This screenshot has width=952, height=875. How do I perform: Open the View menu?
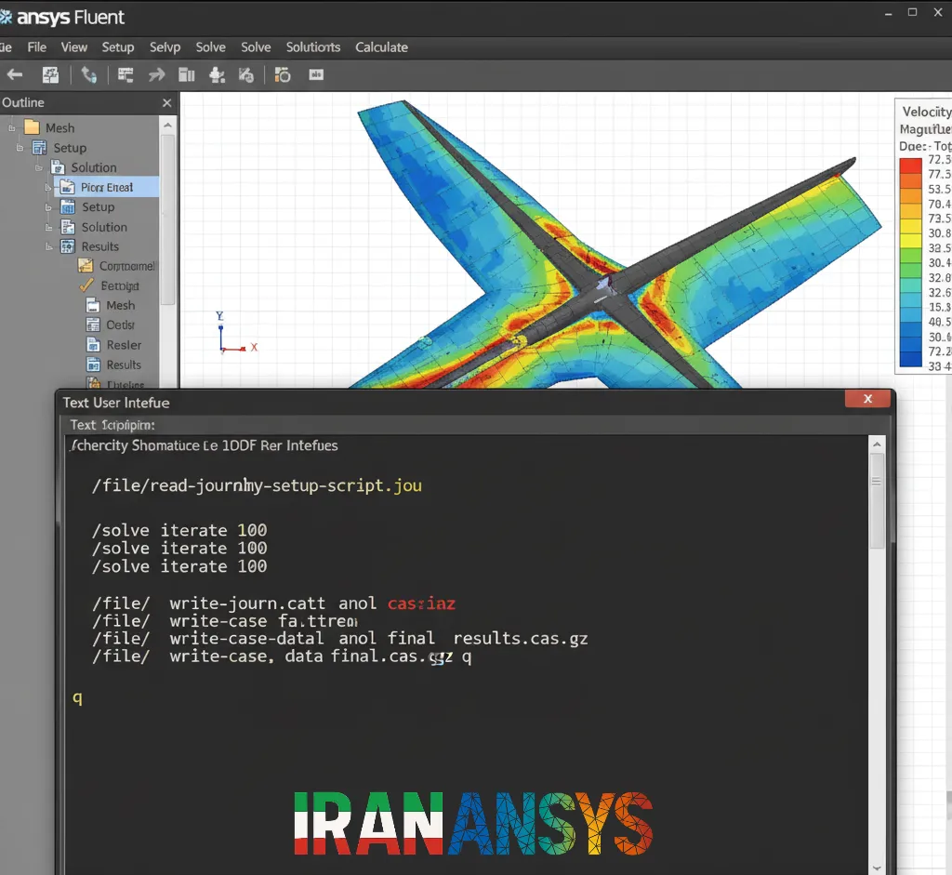click(74, 47)
